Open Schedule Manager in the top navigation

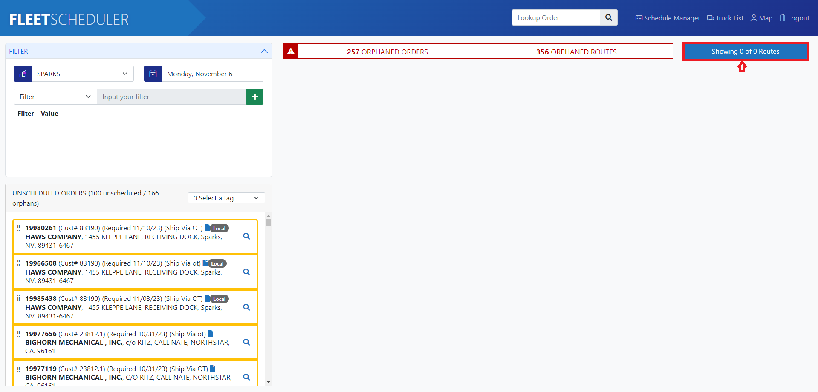pyautogui.click(x=668, y=18)
